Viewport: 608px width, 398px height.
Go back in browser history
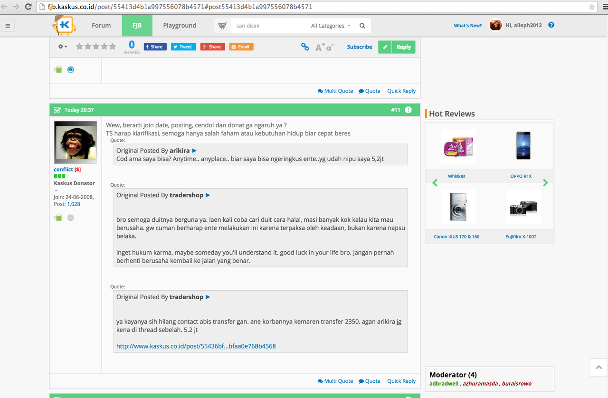coord(5,7)
